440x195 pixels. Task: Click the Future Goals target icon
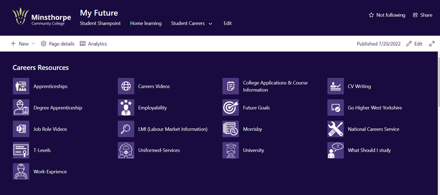click(231, 107)
